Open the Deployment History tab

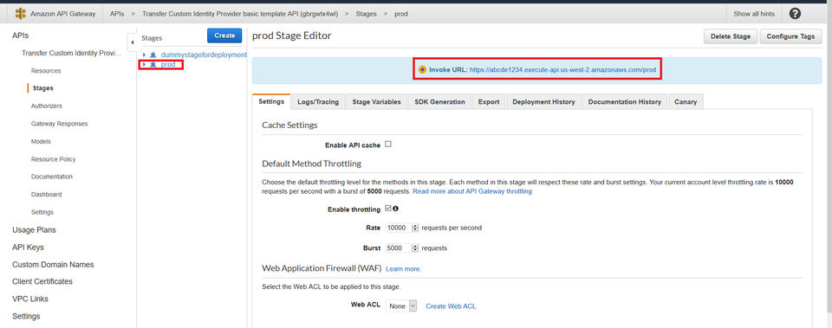coord(544,102)
